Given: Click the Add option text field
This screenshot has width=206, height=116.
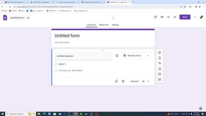Looking at the screenshot, I should tap(63, 71).
